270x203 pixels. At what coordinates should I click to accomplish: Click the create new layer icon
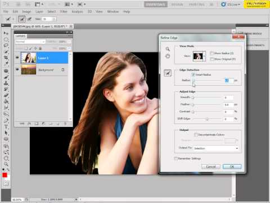[58, 123]
